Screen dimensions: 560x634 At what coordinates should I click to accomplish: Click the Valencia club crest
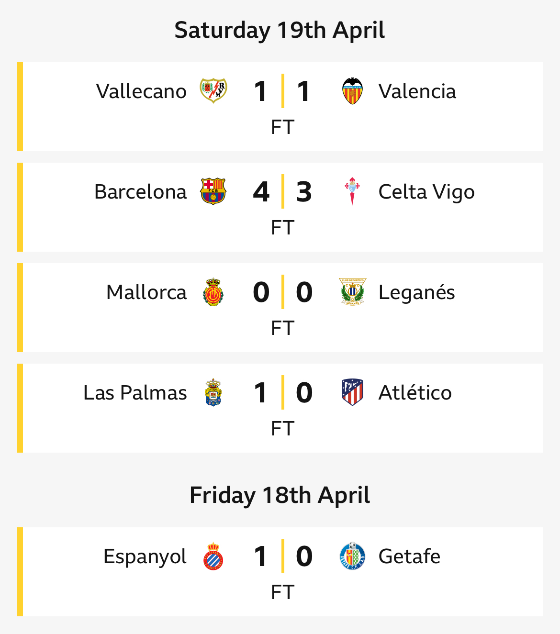tap(352, 91)
